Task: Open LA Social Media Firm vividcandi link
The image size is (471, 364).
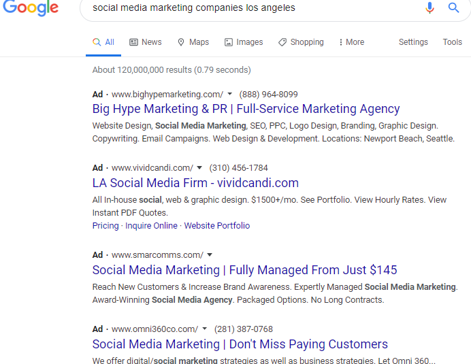Action: point(195,183)
